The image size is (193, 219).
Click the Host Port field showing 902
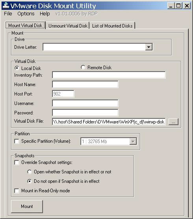coord(63,94)
